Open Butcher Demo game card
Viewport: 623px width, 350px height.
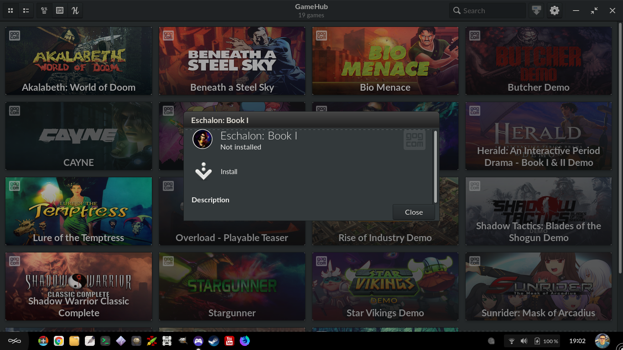[x=539, y=61]
